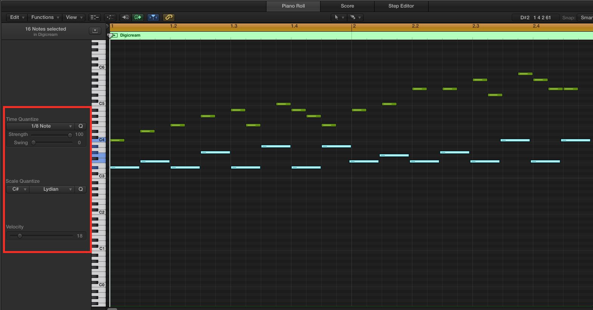Screen dimensions: 593x310
Task: Enable the MIDI In button
Action: 125,17
